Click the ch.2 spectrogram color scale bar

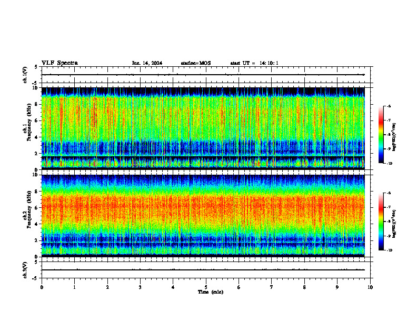[x=381, y=222]
